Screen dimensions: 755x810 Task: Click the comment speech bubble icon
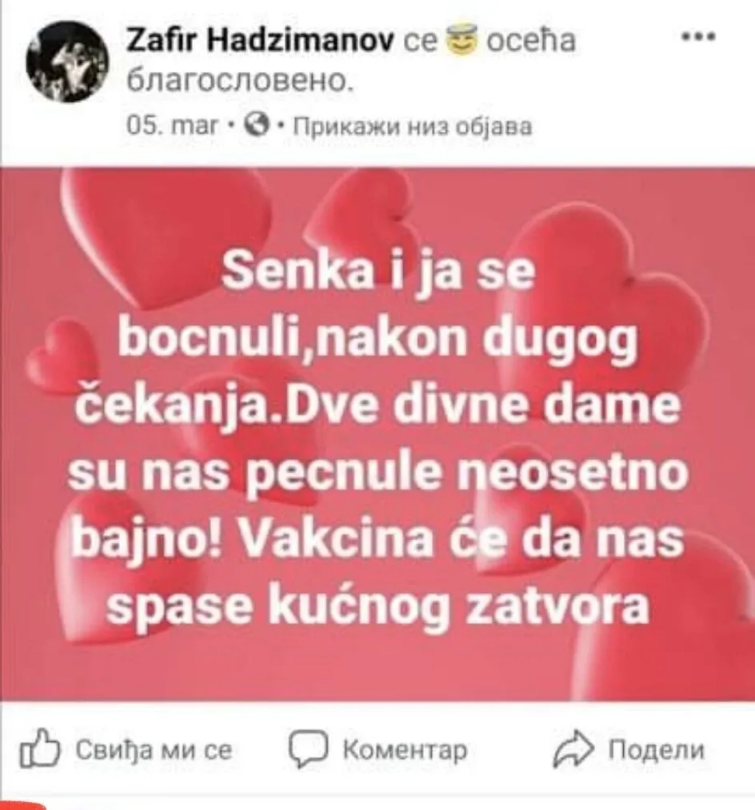(309, 749)
